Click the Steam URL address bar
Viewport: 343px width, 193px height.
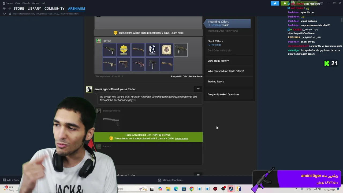46,14
